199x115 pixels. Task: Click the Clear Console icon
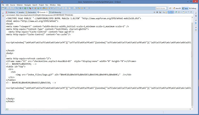(164, 12)
